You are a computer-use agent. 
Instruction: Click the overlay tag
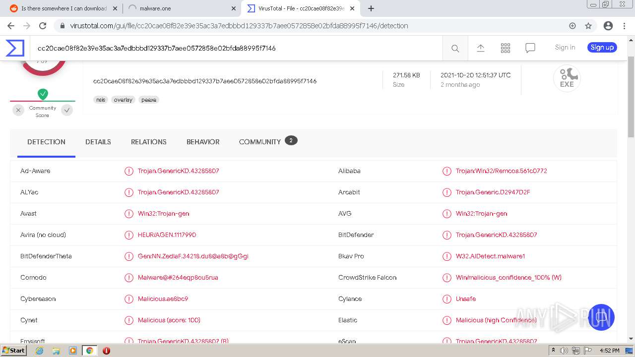[123, 100]
